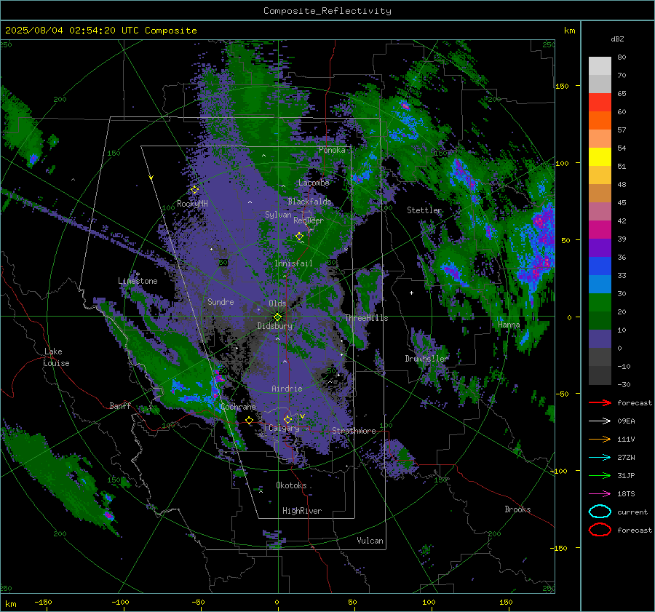Image resolution: width=655 pixels, height=612 pixels.
Task: Click the 80 value on dBZ scale
Action: (622, 57)
